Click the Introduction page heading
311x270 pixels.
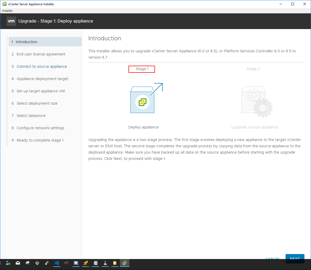click(x=105, y=38)
